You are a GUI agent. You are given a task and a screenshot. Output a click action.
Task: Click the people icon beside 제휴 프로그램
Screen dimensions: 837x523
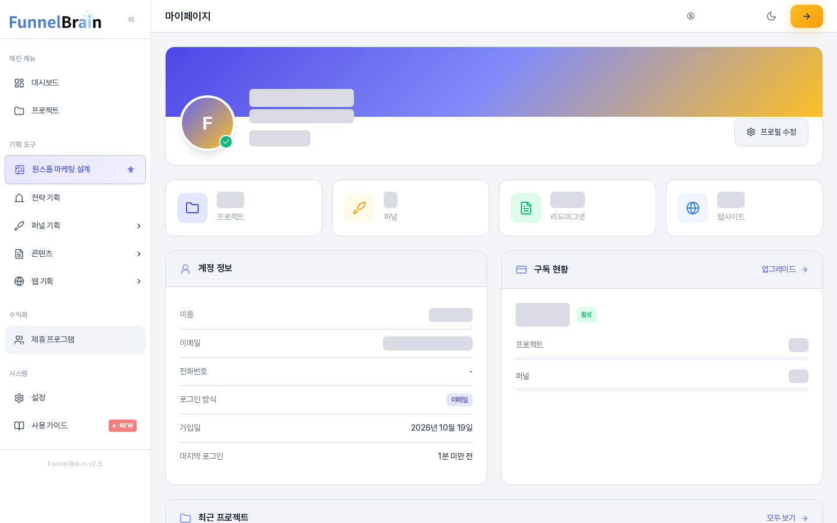(x=19, y=340)
